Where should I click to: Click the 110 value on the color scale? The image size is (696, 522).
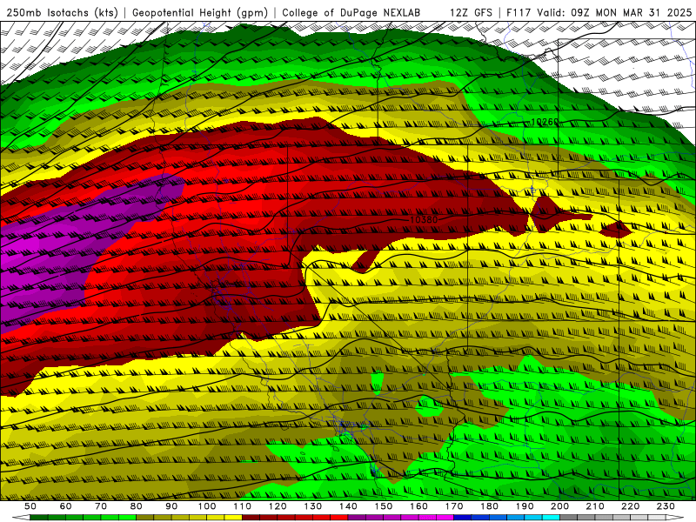click(243, 506)
